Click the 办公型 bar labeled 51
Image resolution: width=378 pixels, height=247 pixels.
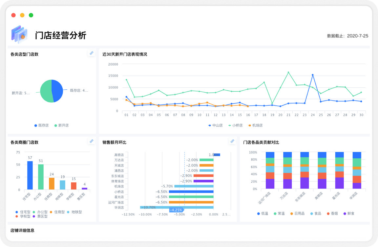[41, 177]
